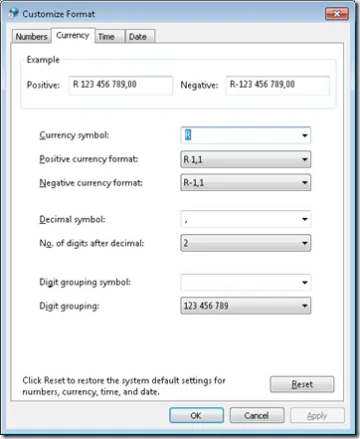
Task: Open the Negative currency format dropdown
Action: (x=246, y=182)
